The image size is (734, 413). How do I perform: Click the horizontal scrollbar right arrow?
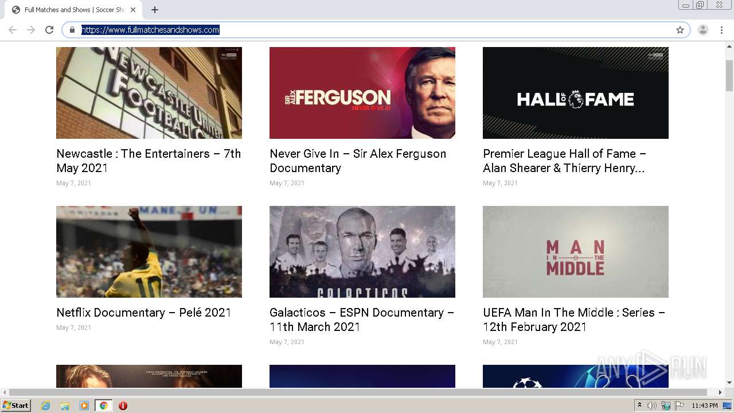click(x=720, y=392)
